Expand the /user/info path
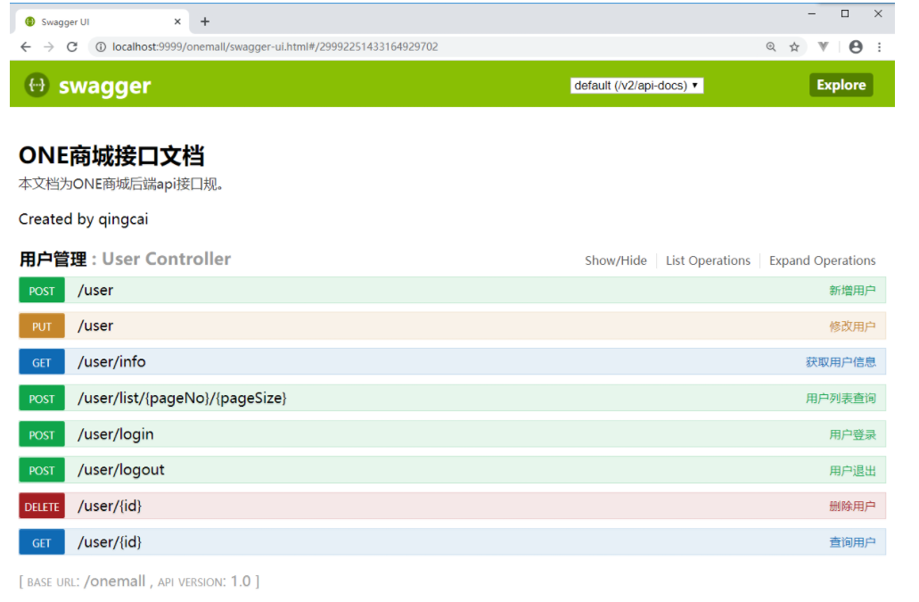 click(111, 362)
